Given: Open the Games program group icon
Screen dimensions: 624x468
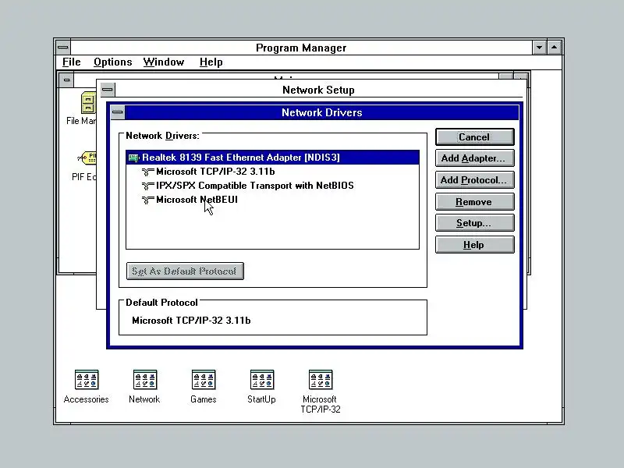Looking at the screenshot, I should pyautogui.click(x=204, y=380).
